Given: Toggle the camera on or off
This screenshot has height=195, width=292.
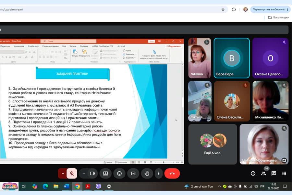Looking at the screenshot, I should [92, 174].
